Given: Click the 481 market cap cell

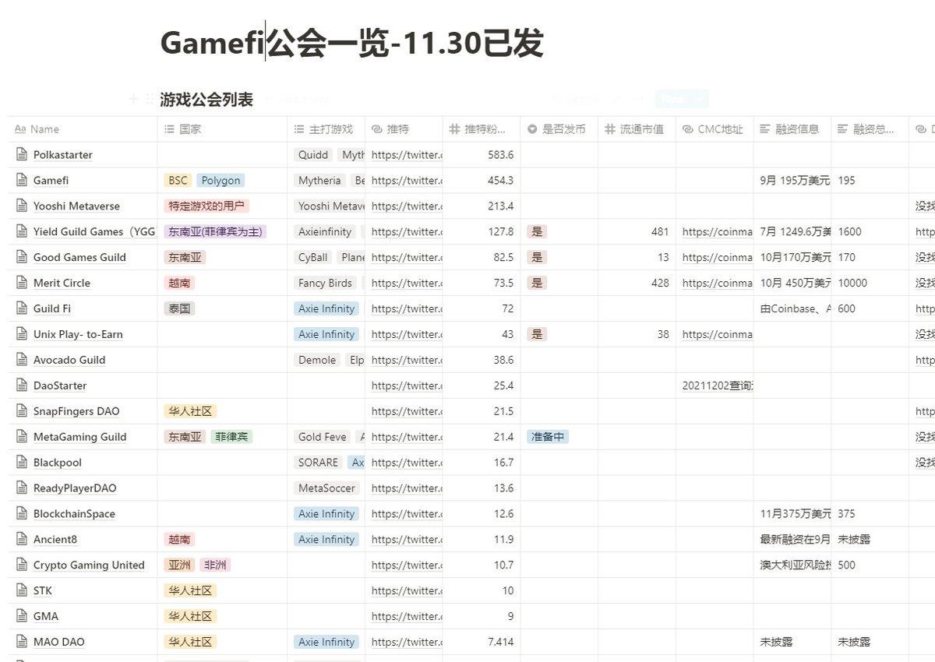Looking at the screenshot, I should [x=637, y=232].
